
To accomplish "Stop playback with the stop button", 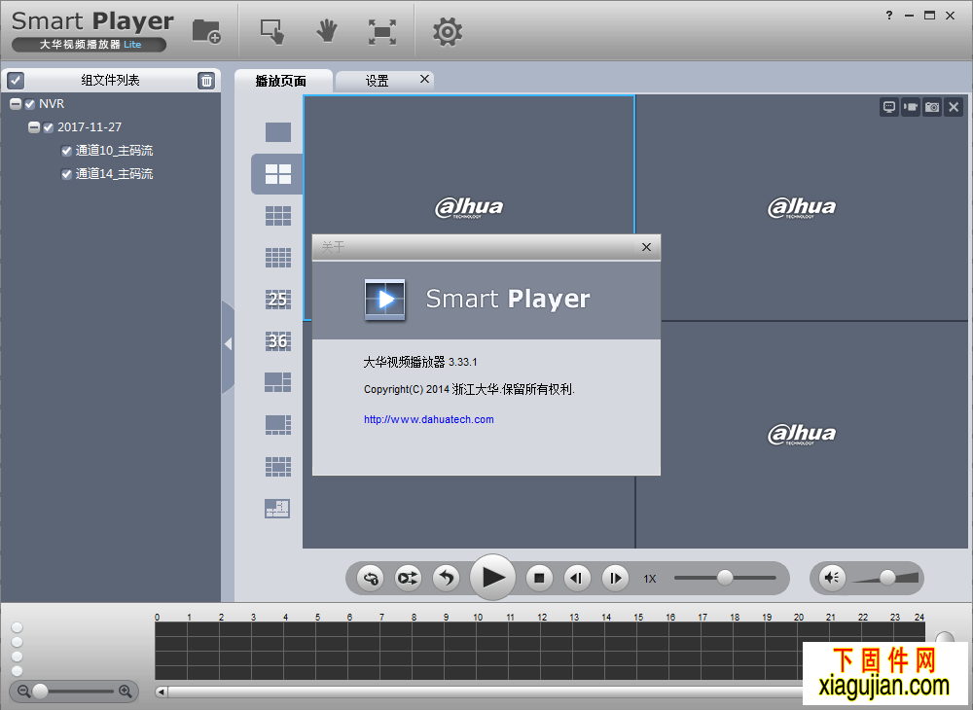I will tap(539, 578).
